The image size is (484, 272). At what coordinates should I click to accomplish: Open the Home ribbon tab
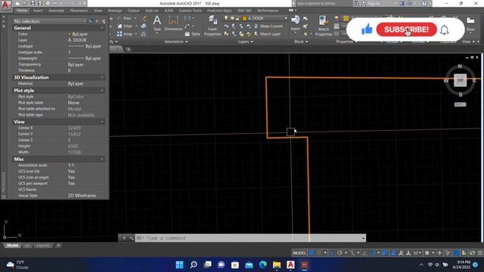[22, 11]
